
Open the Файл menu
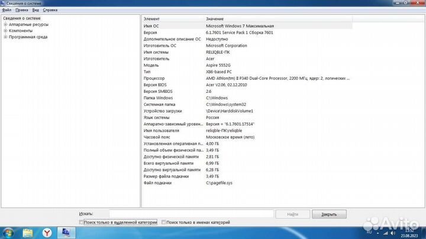7,10
